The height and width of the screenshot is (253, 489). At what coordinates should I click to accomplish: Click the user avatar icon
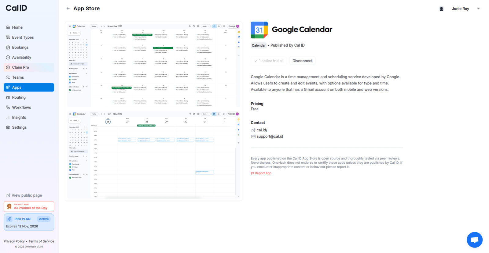[x=441, y=9]
